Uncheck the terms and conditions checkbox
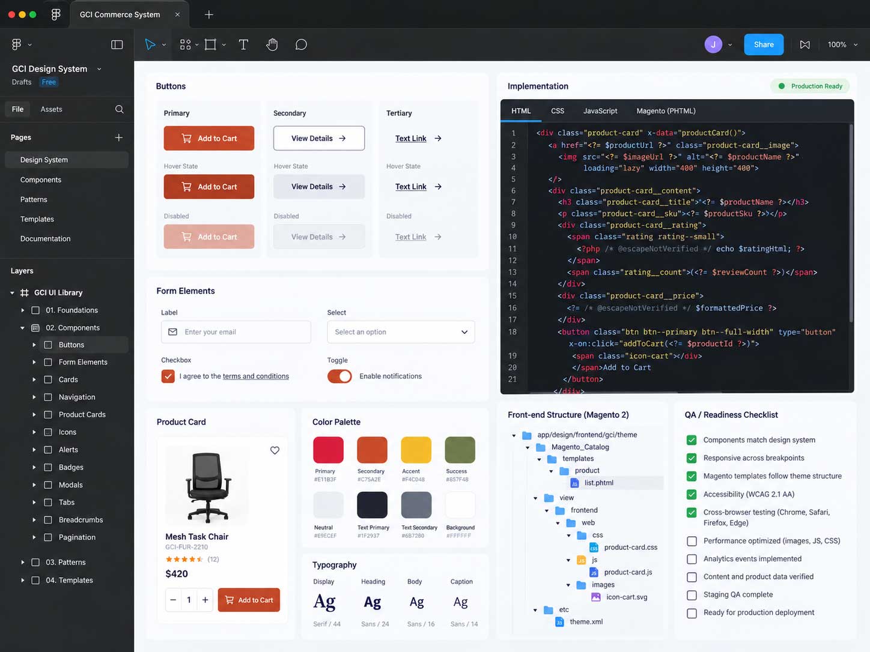 coord(168,376)
